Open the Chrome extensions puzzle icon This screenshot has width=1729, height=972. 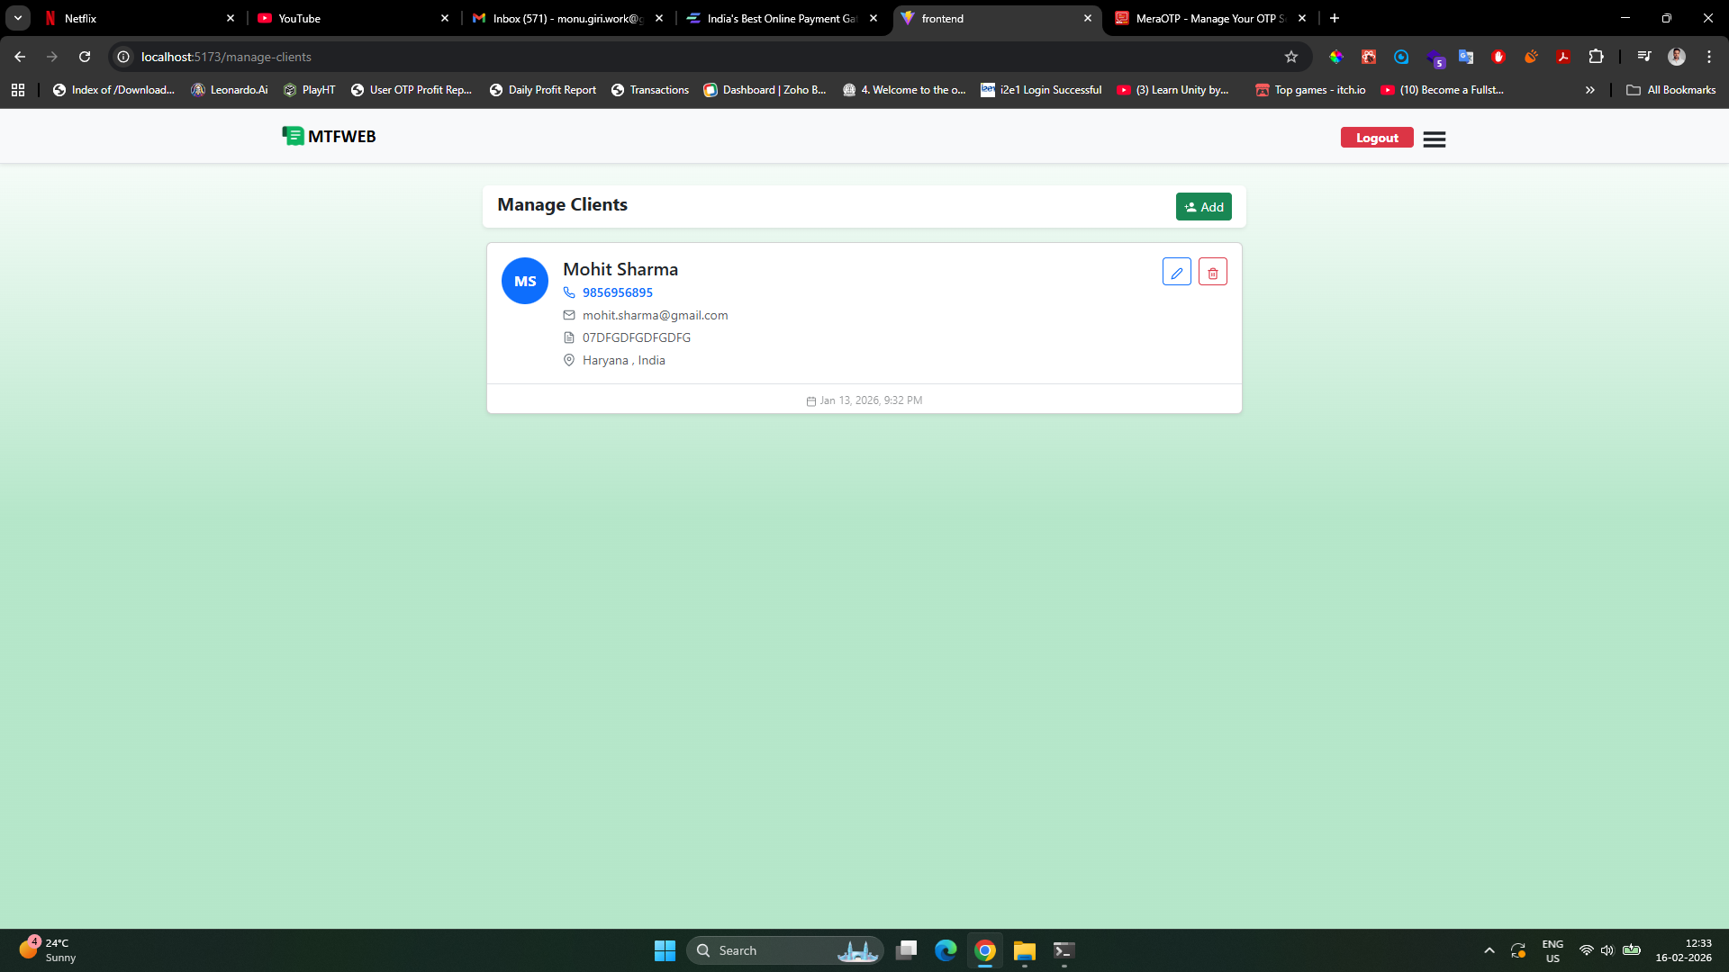(1596, 57)
